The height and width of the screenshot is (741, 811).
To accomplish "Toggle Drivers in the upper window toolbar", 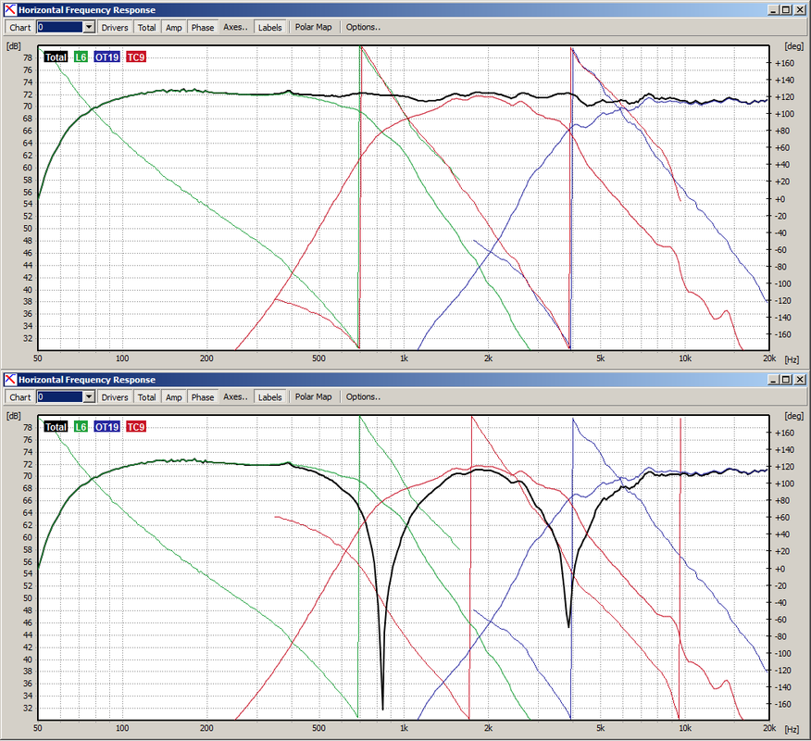I will [114, 28].
